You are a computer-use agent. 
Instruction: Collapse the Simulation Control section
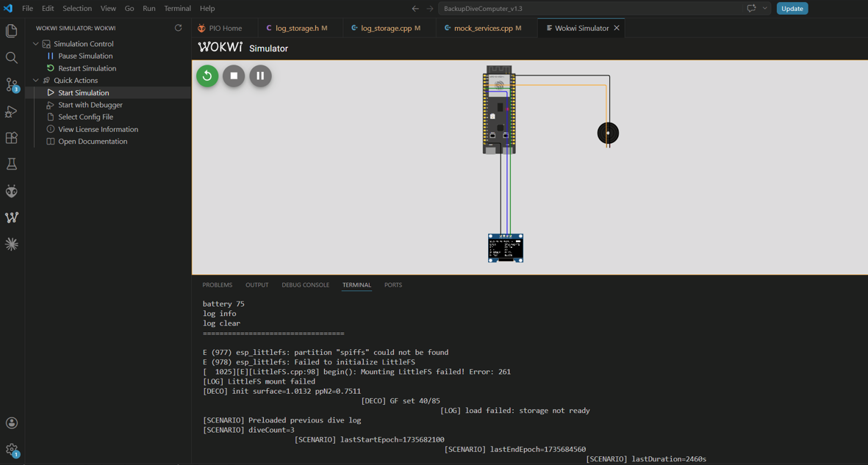tap(36, 43)
